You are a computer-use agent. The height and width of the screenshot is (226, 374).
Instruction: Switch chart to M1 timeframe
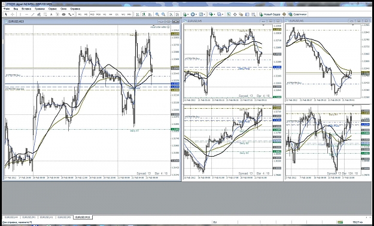point(80,14)
